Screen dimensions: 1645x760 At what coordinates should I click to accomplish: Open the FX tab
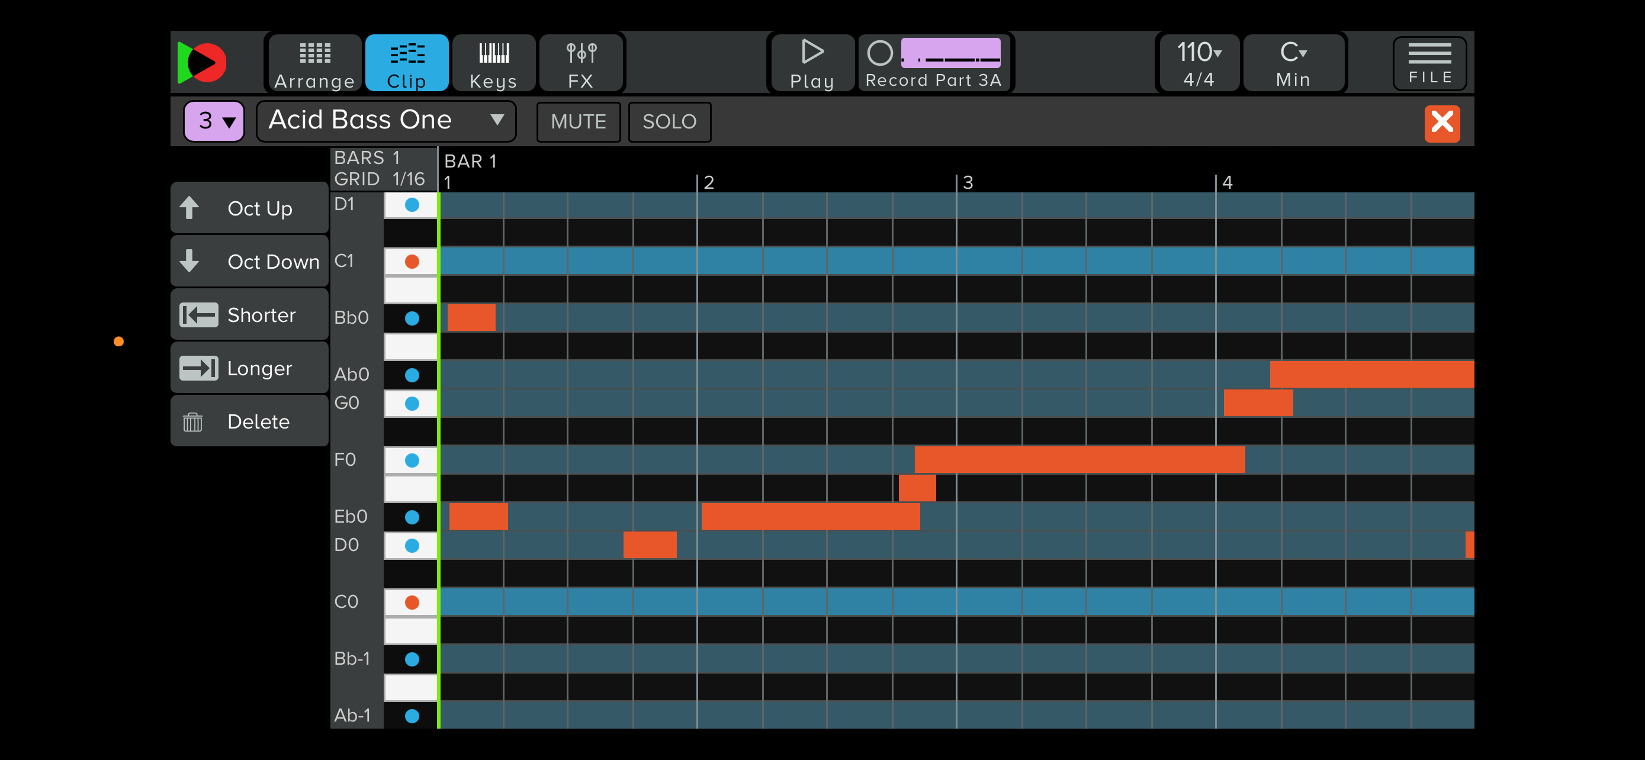coord(581,63)
